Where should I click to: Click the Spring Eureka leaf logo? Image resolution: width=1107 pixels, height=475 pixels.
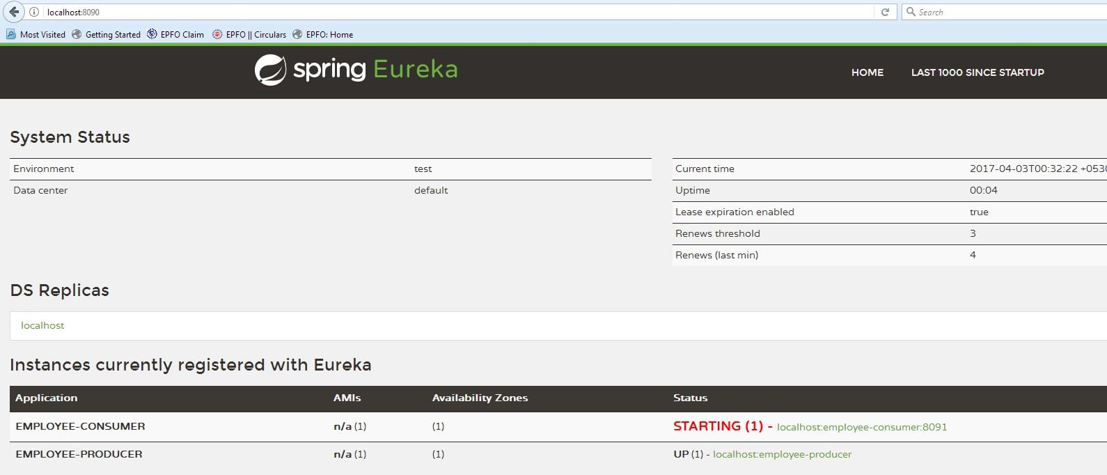click(270, 70)
